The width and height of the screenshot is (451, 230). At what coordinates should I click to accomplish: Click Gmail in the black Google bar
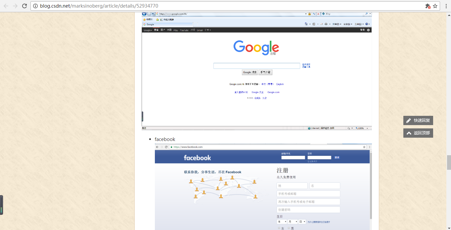click(200, 30)
